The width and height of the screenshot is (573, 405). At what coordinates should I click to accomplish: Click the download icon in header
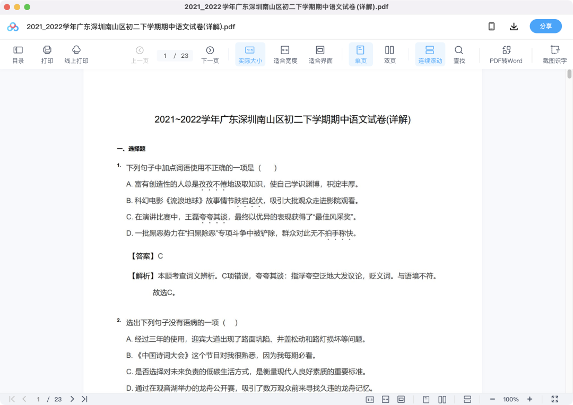coord(514,27)
